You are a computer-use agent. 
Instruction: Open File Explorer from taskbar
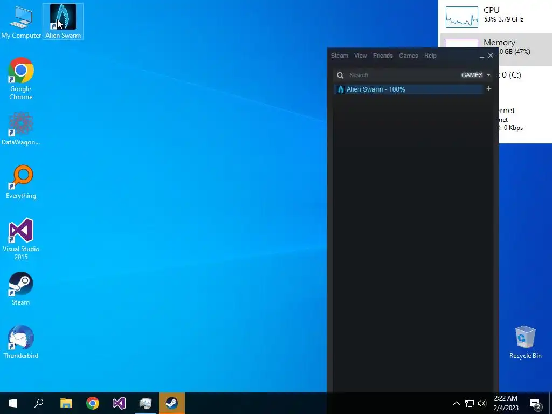pos(66,403)
